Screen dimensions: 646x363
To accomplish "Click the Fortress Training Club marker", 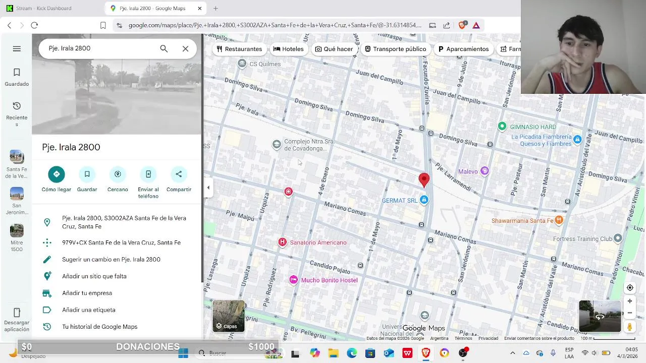I will pyautogui.click(x=618, y=238).
